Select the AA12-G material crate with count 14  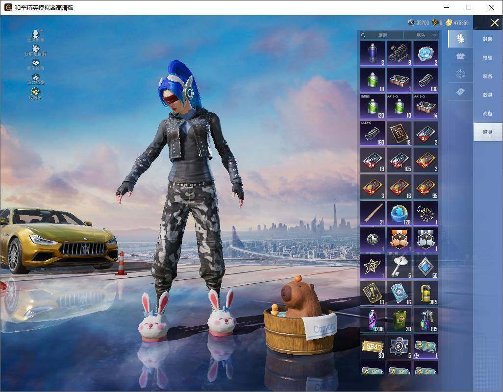(x=426, y=106)
